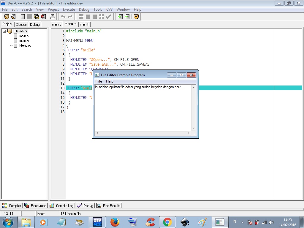
Task: Click the Windows Start button
Action: pyautogui.click(x=8, y=222)
